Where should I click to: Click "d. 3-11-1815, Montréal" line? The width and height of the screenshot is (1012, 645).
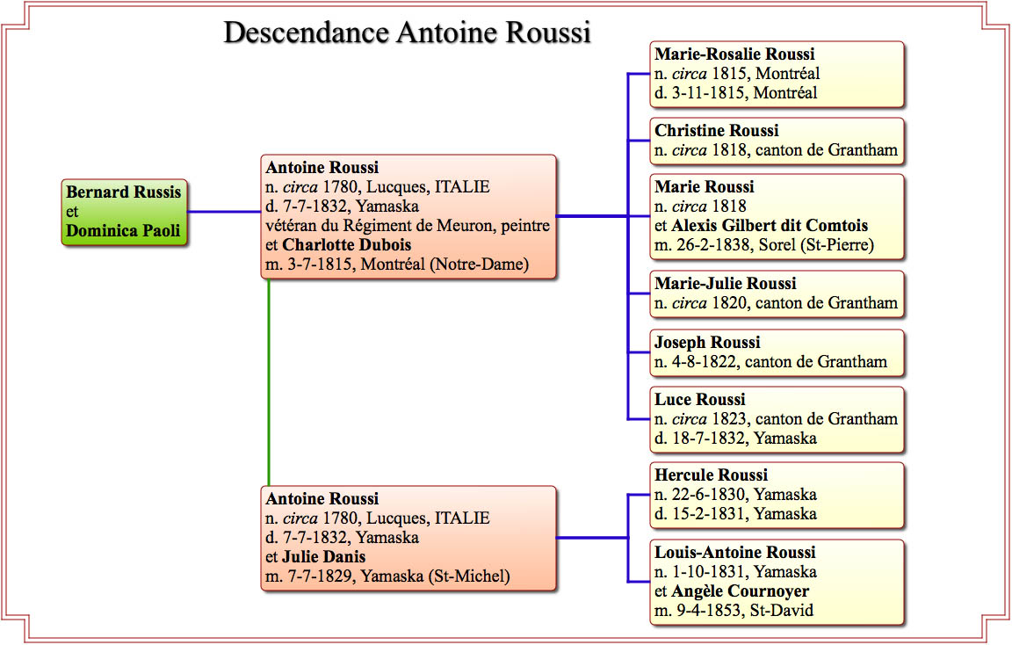[x=736, y=93]
